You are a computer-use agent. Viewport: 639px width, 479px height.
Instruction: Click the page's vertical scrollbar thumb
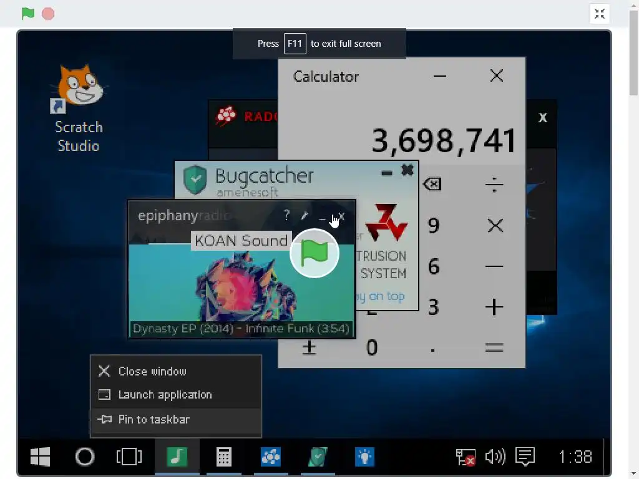(633, 54)
